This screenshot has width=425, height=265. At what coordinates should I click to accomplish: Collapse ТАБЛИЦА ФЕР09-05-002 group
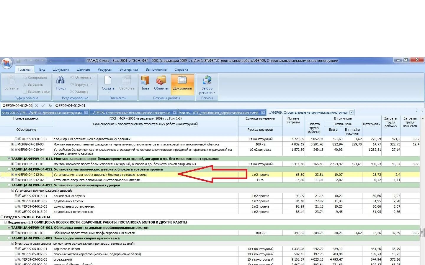coord(9,238)
